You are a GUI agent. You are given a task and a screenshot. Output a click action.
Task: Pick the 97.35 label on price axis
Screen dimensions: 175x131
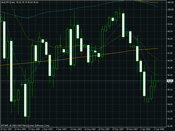pyautogui.click(x=170, y=53)
